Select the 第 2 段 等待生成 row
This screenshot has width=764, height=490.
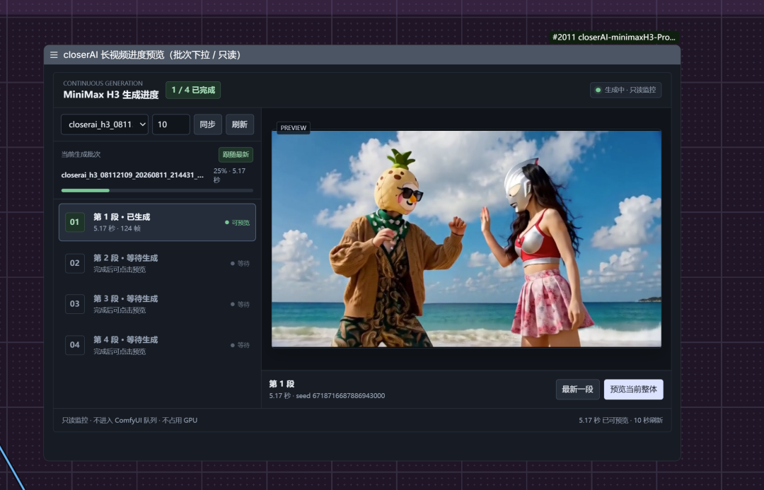pyautogui.click(x=157, y=263)
